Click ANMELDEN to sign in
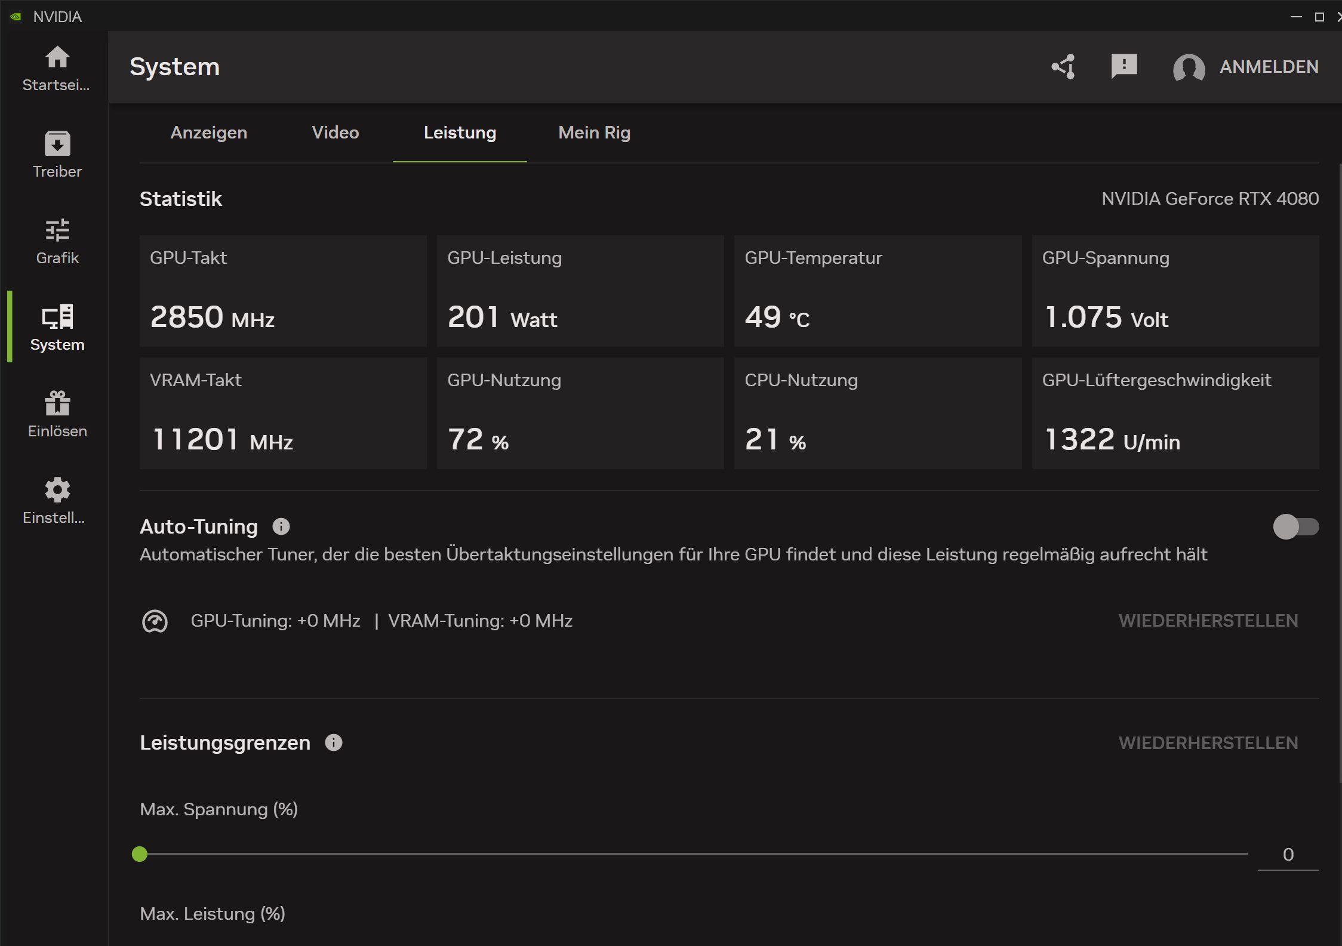The height and width of the screenshot is (946, 1342). (1269, 67)
